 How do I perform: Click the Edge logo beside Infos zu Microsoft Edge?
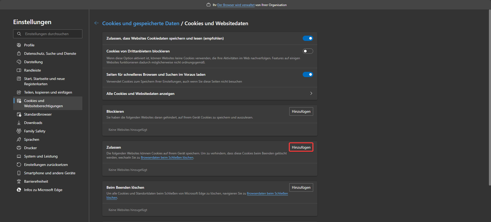click(19, 190)
